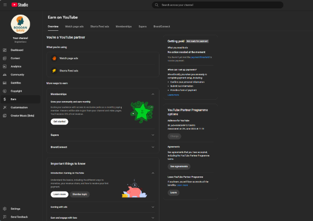The height and width of the screenshot is (221, 313).
Task: Switch to the Supers tab
Action: tap(142, 26)
